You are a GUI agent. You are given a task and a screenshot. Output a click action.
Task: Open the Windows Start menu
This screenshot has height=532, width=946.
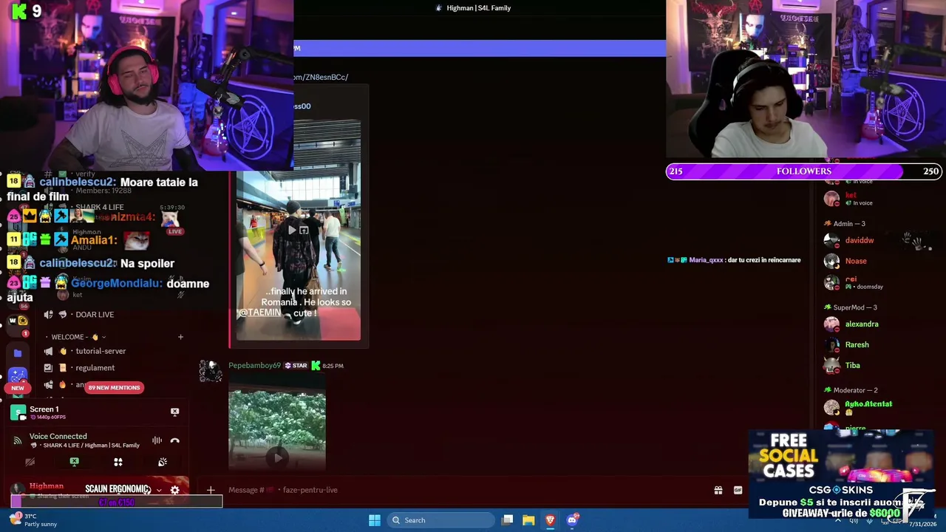(375, 520)
